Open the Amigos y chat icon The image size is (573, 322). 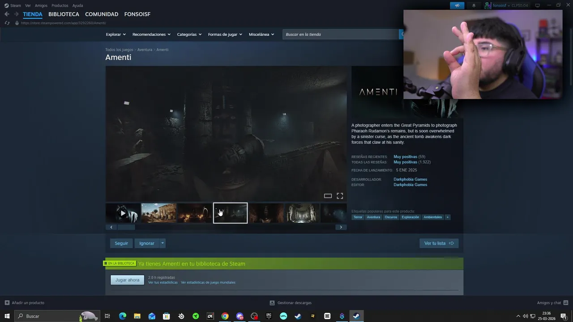point(566,303)
